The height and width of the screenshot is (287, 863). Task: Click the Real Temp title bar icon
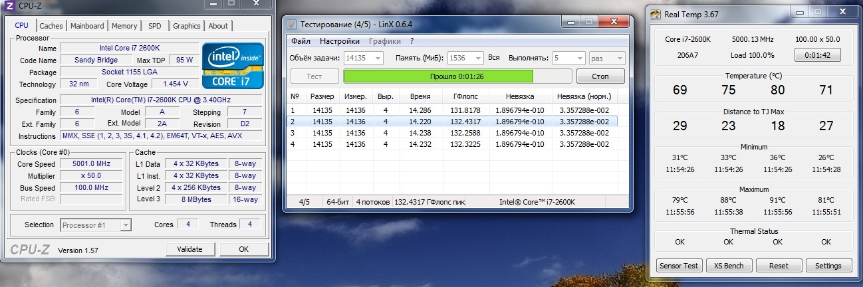click(656, 14)
